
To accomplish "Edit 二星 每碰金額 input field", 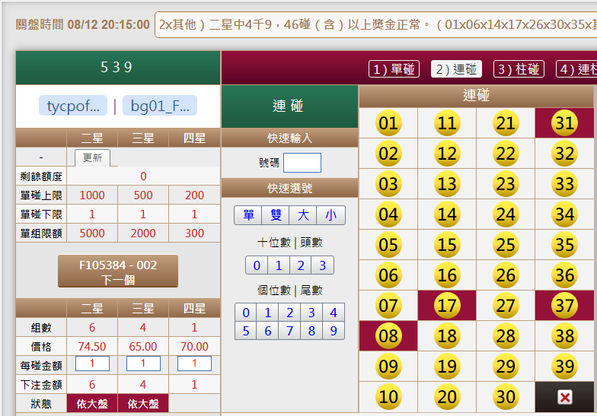I will [x=93, y=364].
